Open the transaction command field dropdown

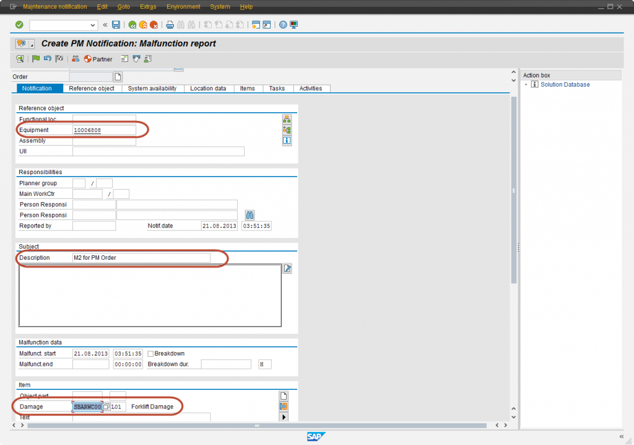(93, 25)
